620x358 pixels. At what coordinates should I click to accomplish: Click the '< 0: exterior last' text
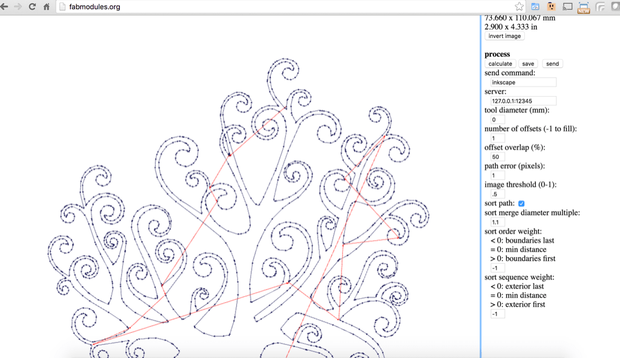(517, 286)
